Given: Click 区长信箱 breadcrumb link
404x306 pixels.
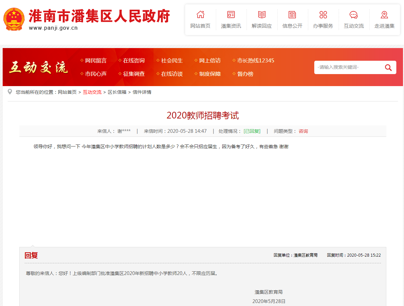Looking at the screenshot, I should point(117,92).
